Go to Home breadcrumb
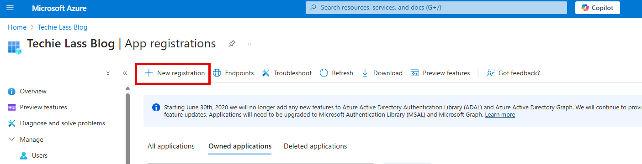The width and height of the screenshot is (642, 164). (17, 27)
